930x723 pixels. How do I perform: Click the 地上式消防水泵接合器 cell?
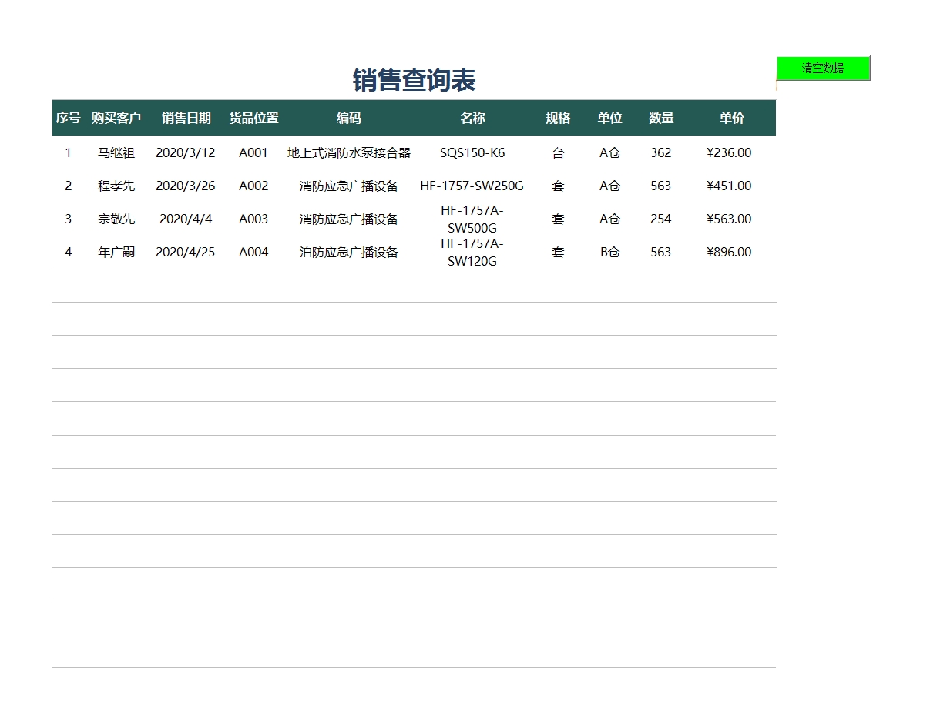coord(348,152)
